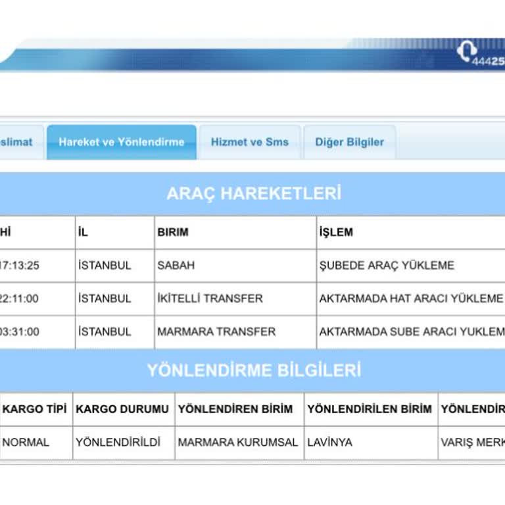
Task: Click İSTANBUL in the İKİTELLİ TRANSFER row
Action: 115,299
